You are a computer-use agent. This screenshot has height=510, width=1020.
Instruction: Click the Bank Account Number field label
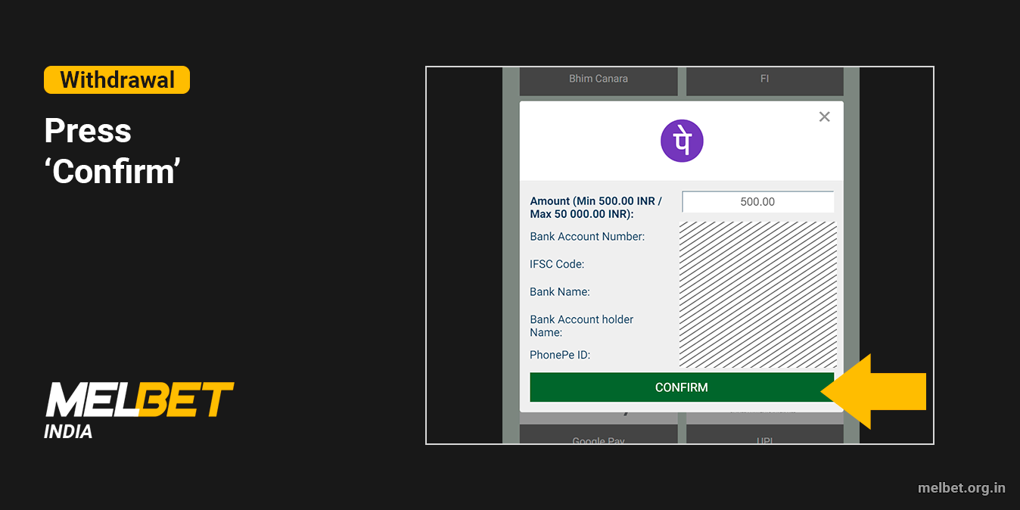pos(586,236)
